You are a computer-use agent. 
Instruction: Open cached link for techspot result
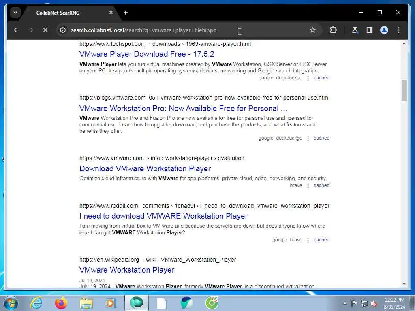[x=321, y=78]
